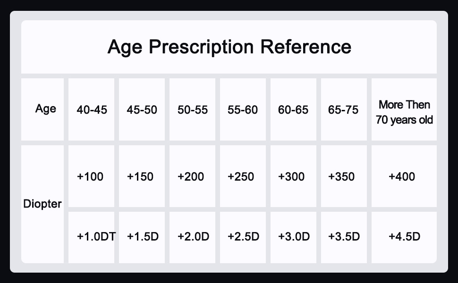Select the +300 diopter value

[x=291, y=177]
